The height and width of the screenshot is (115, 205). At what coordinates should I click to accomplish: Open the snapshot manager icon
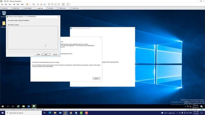coord(45,4)
